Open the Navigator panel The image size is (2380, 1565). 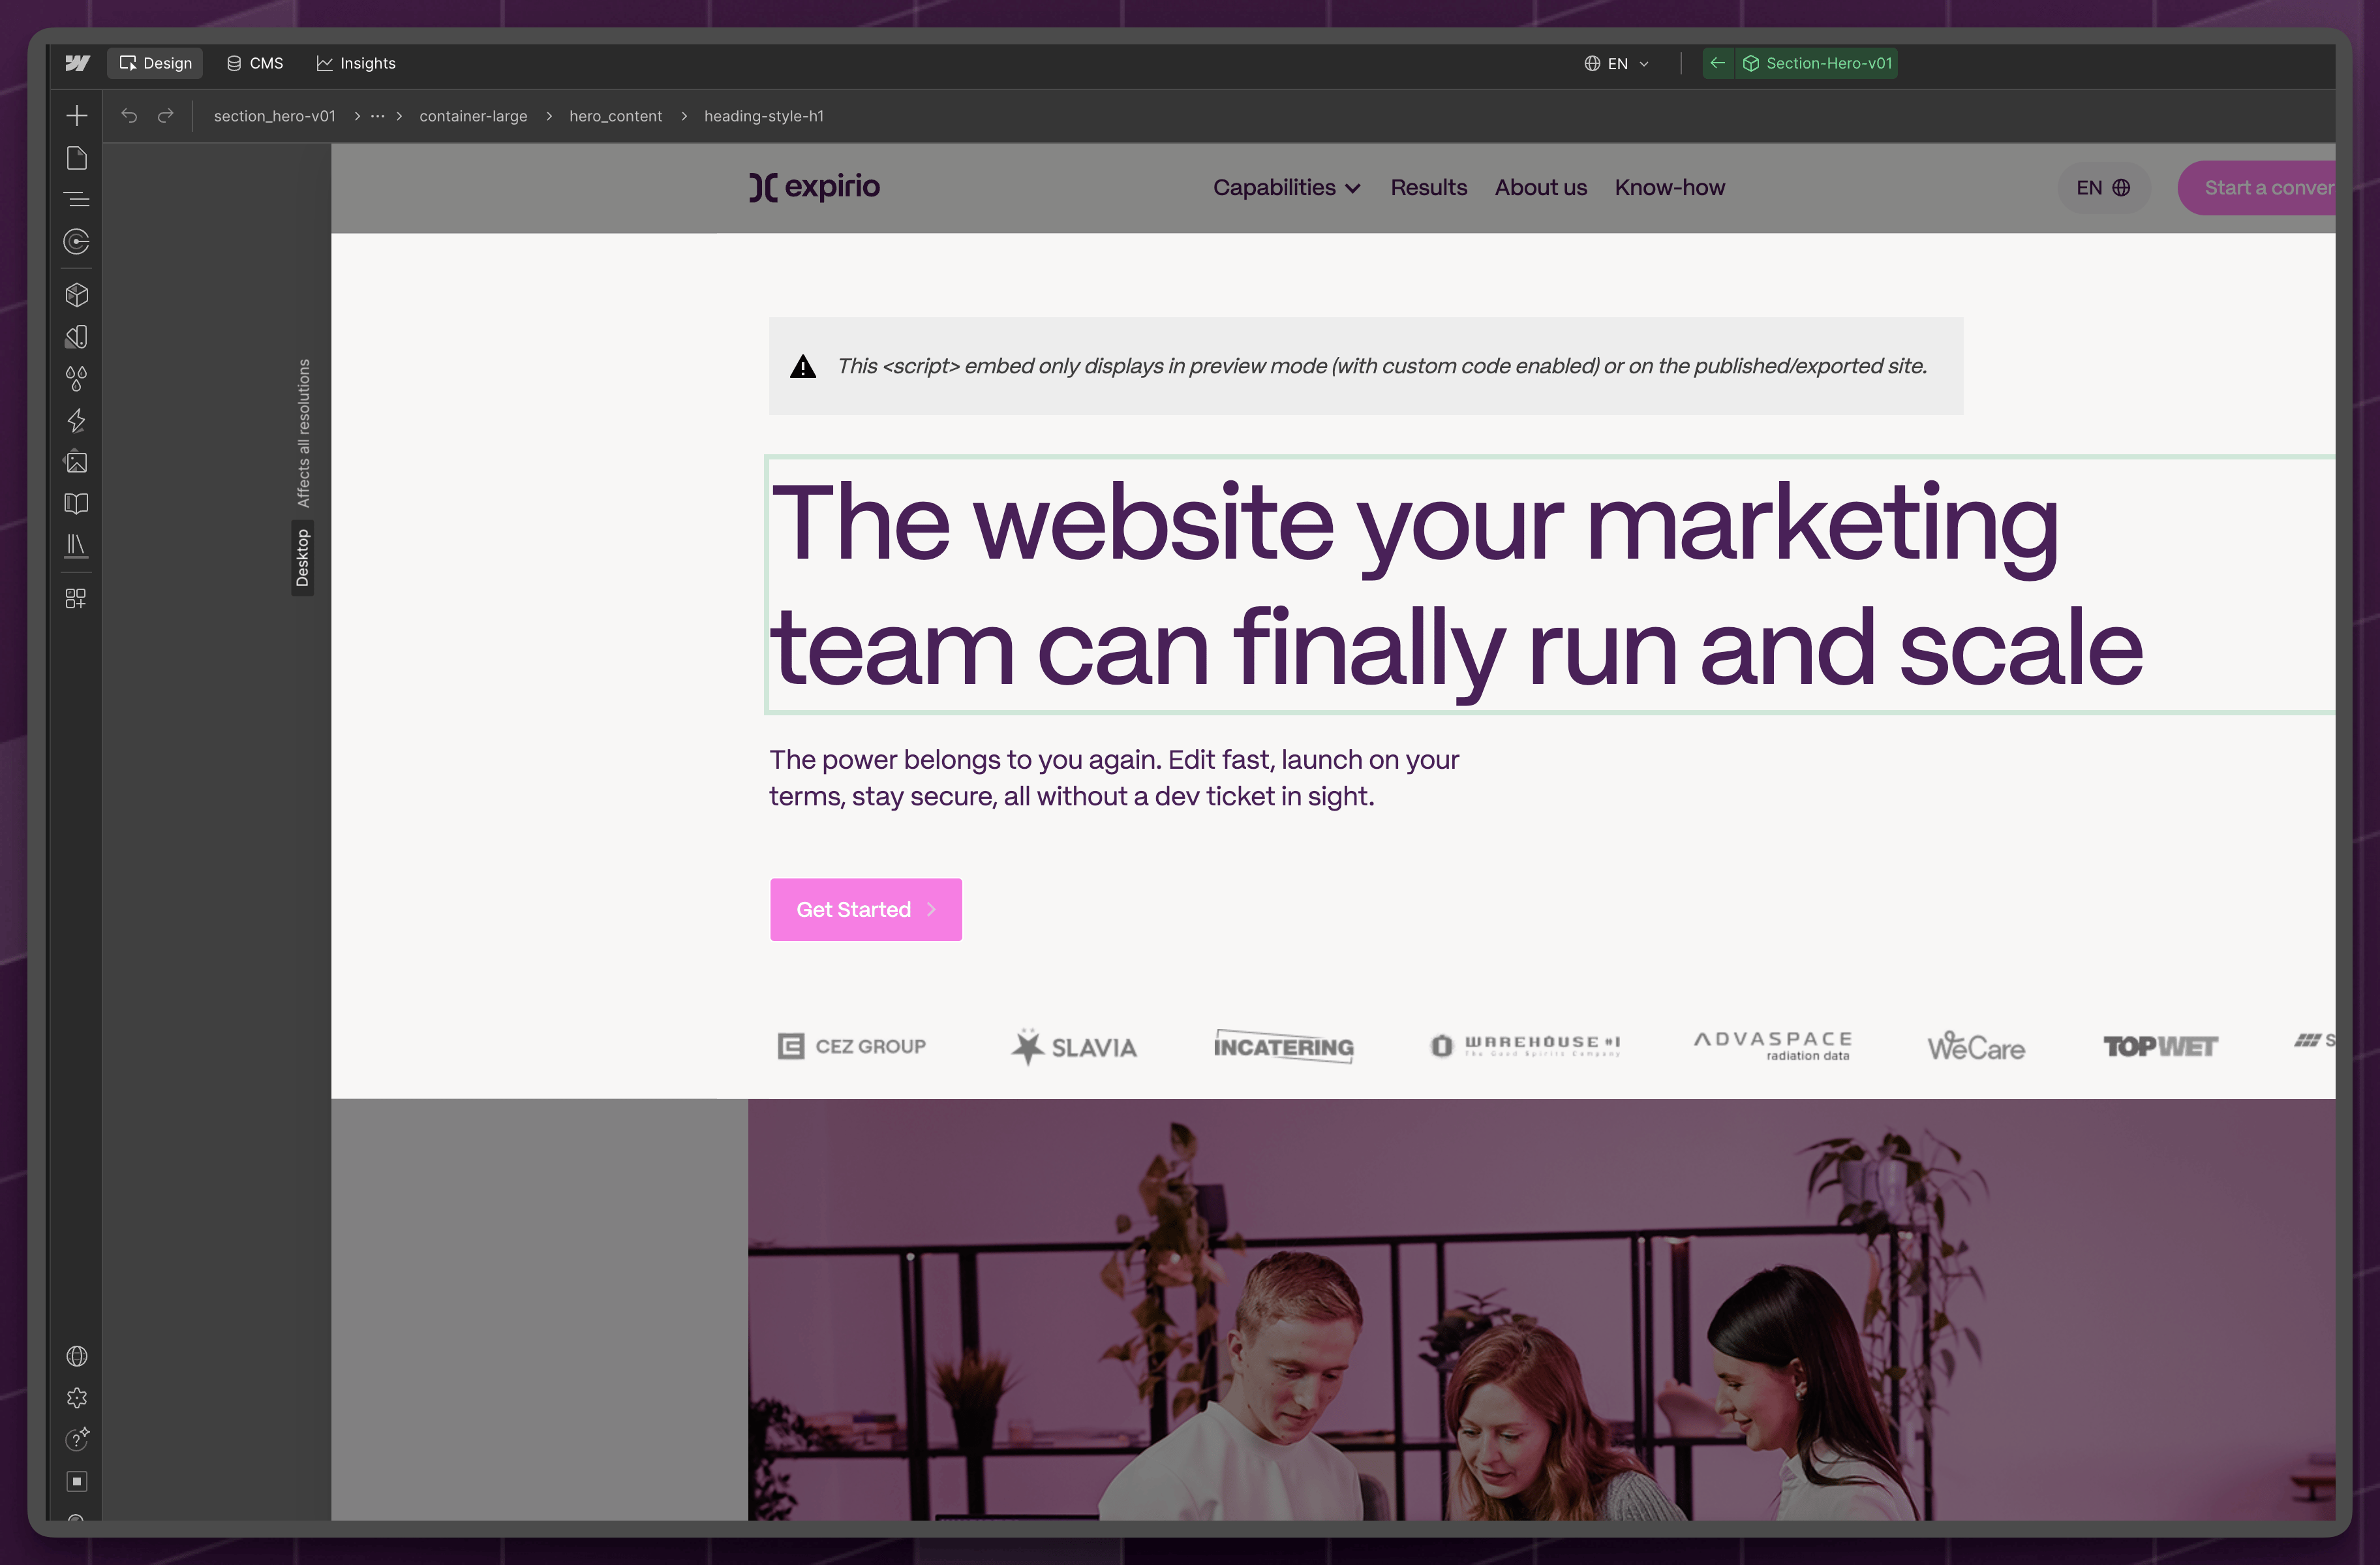(77, 199)
